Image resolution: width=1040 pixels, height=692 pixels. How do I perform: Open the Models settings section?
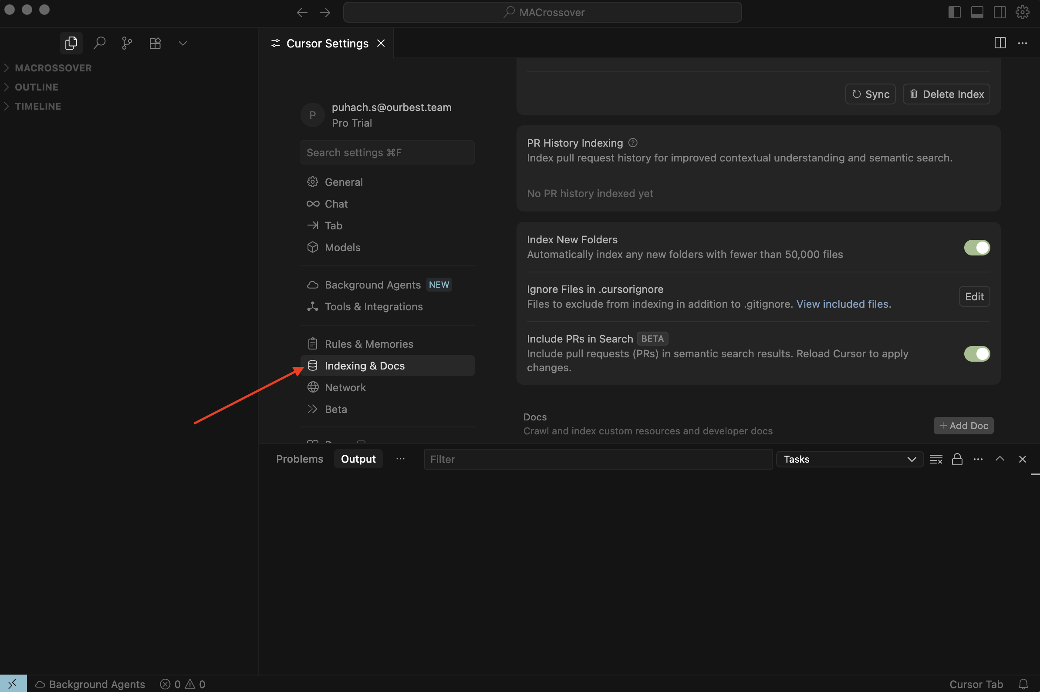(x=342, y=247)
